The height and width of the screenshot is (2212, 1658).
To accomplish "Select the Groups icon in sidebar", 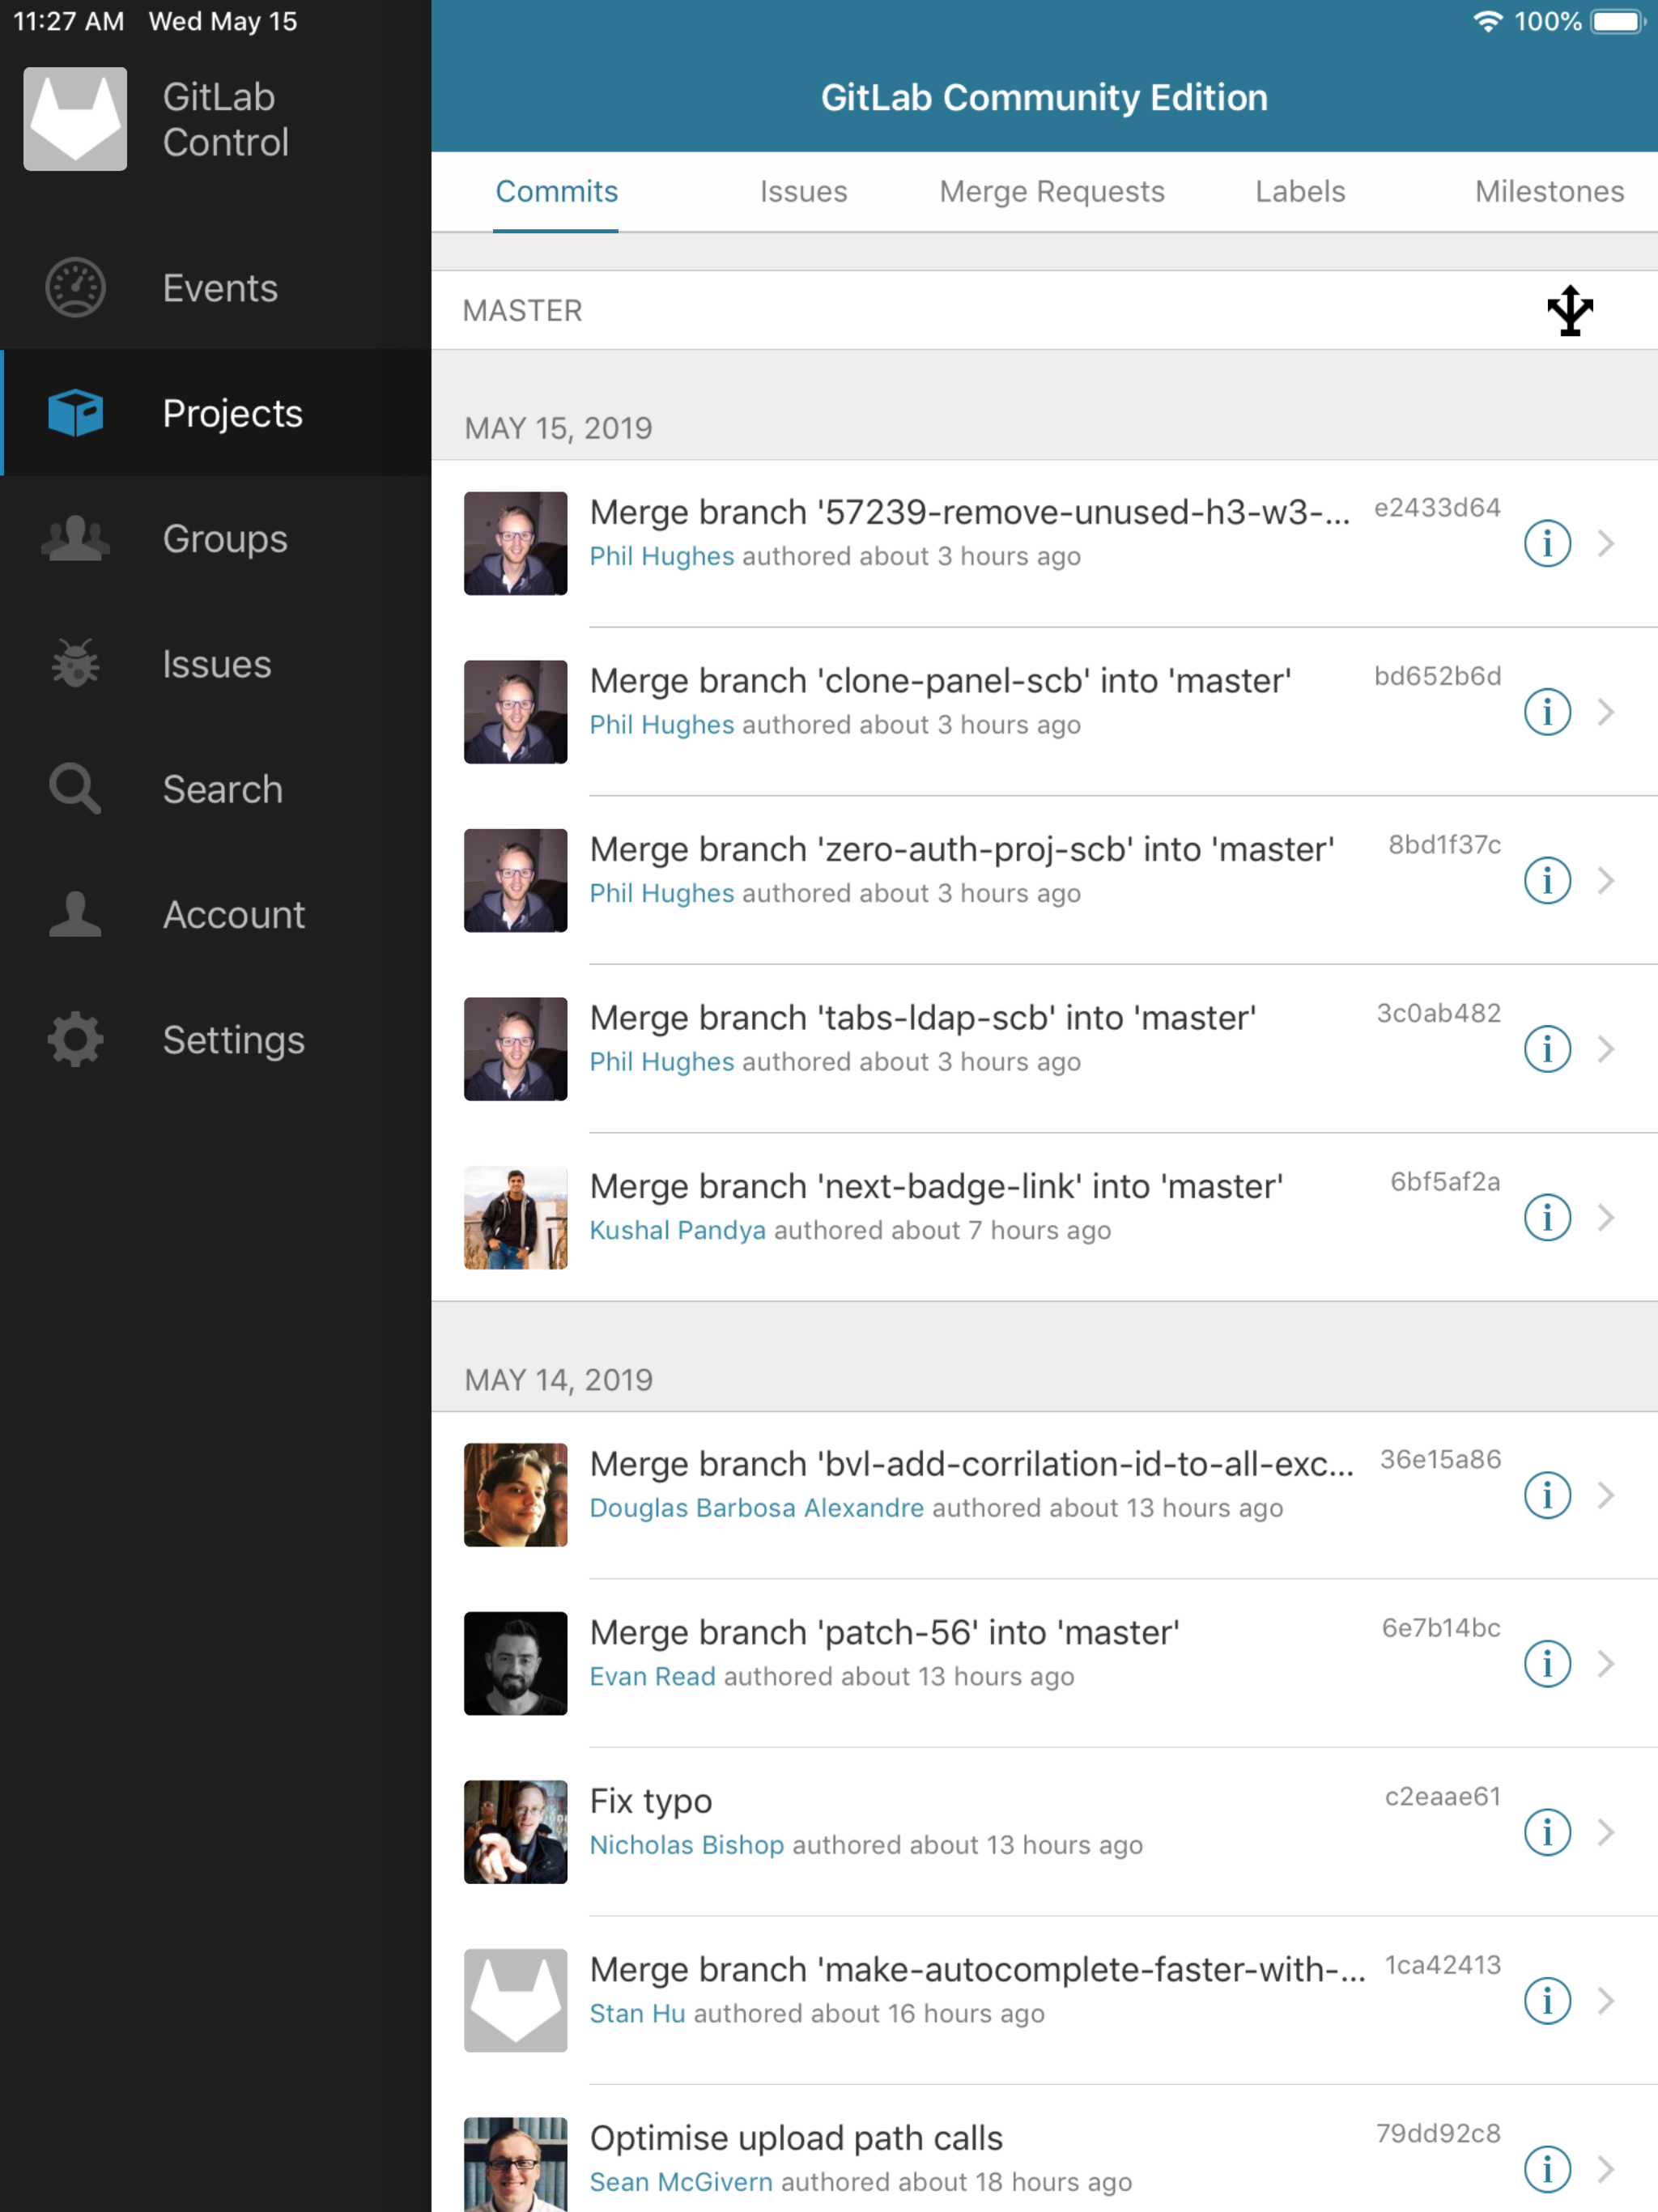I will point(75,539).
